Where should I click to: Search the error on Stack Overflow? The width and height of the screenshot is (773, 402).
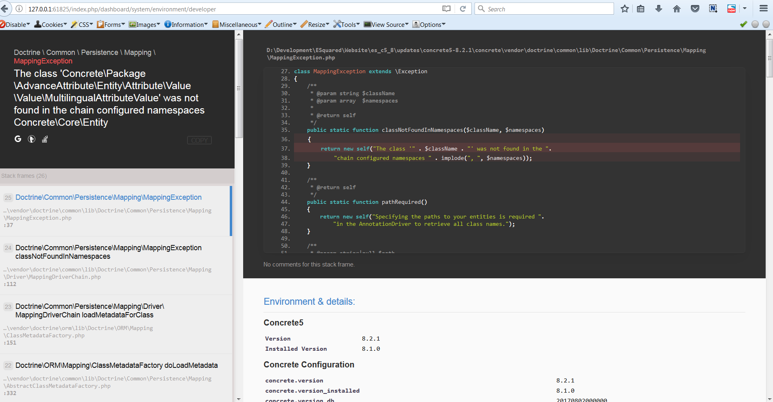(45, 139)
